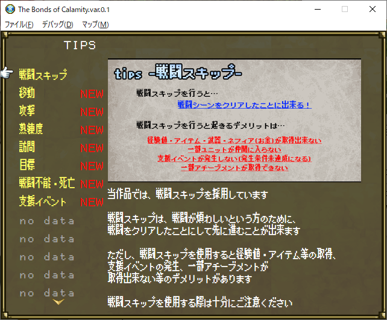Viewport: 387px width, 320px height.
Task: Click the tips -戦闘スキップ- heading image
Action: tap(178, 72)
